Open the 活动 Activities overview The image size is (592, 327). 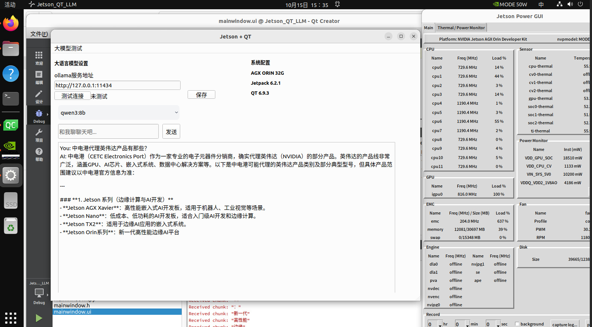pyautogui.click(x=10, y=4)
